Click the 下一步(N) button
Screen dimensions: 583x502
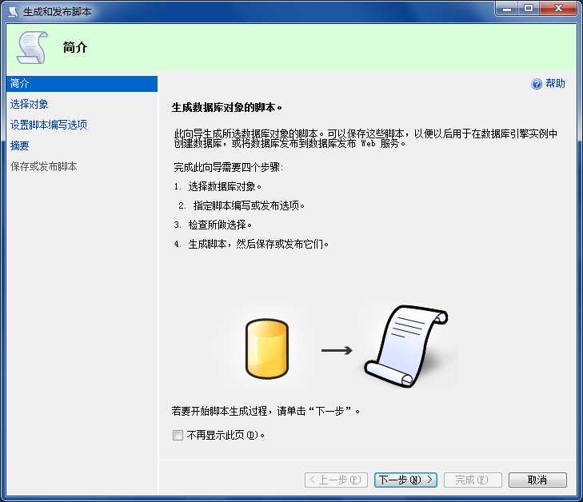(x=405, y=480)
